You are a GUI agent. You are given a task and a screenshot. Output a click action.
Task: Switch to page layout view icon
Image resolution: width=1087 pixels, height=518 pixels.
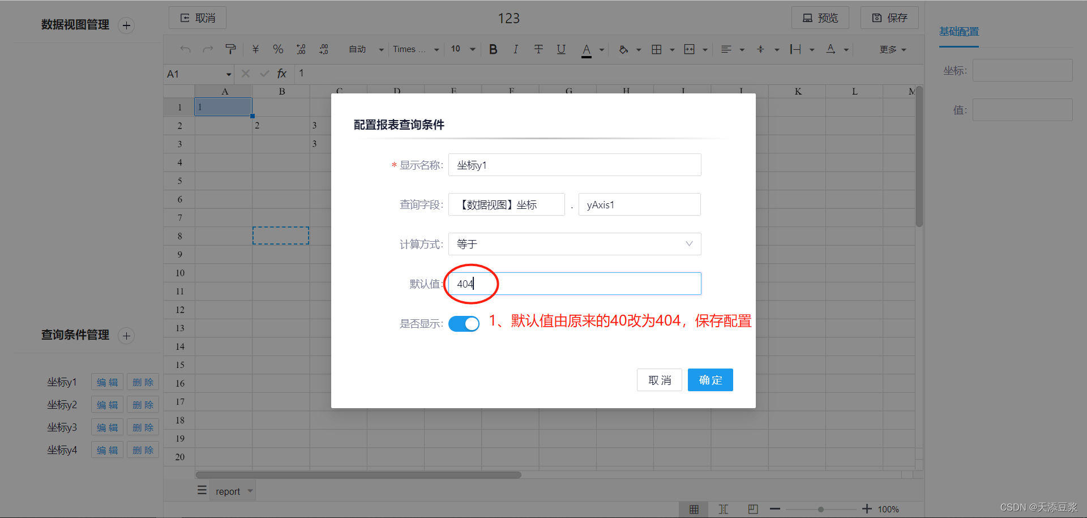click(x=753, y=509)
